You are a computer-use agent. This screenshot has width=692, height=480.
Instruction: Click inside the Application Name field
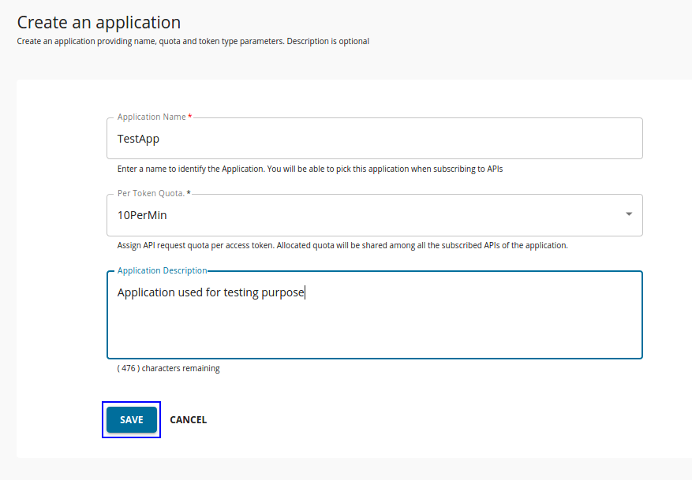[316, 138]
